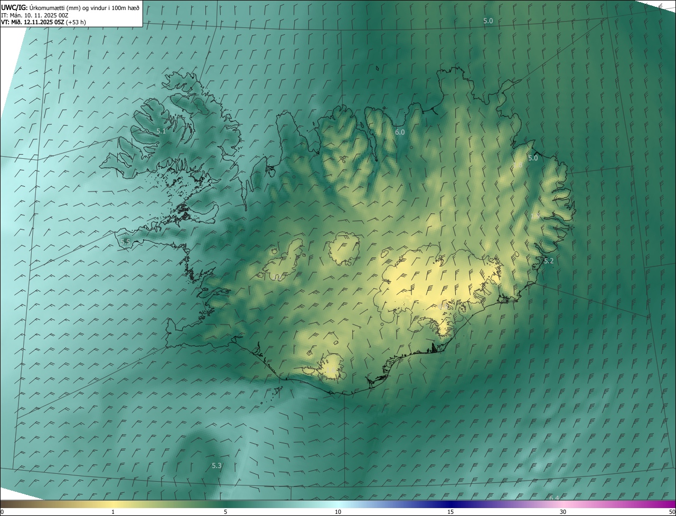Click the 5.0 value label over the sea north of Iceland
Image resolution: width=676 pixels, height=516 pixels.
point(488,21)
